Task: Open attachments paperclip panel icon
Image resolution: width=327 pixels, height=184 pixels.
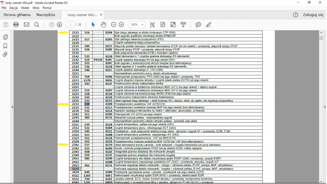Action: (6, 55)
